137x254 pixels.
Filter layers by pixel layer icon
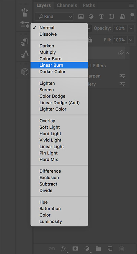coord(81,16)
